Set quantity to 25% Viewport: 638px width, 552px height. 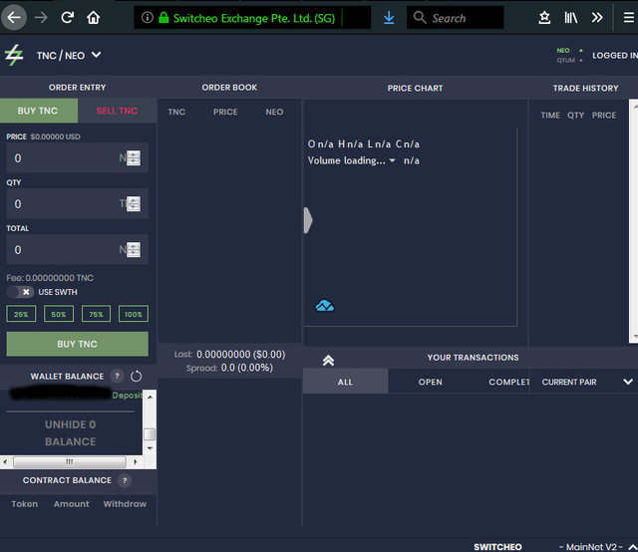pos(21,314)
